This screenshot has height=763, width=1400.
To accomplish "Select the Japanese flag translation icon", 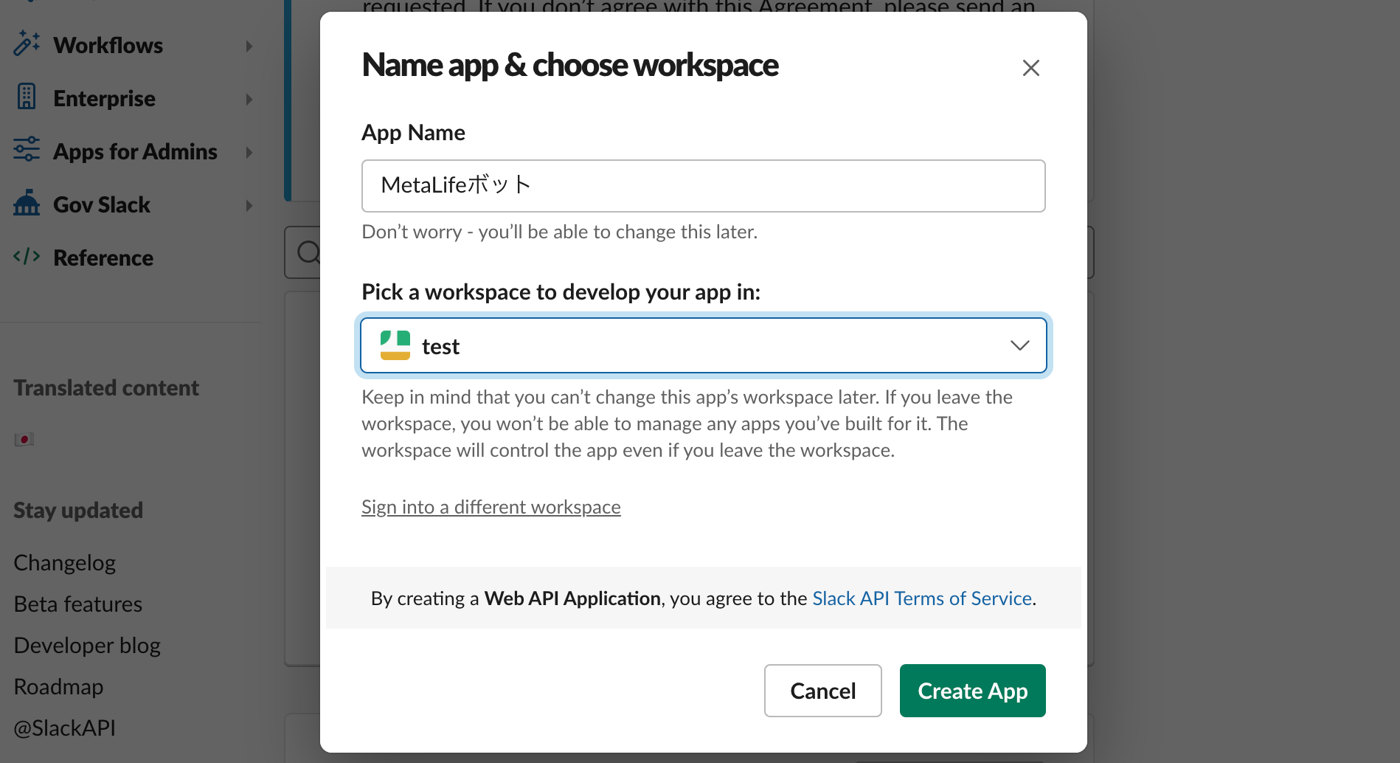I will (24, 440).
